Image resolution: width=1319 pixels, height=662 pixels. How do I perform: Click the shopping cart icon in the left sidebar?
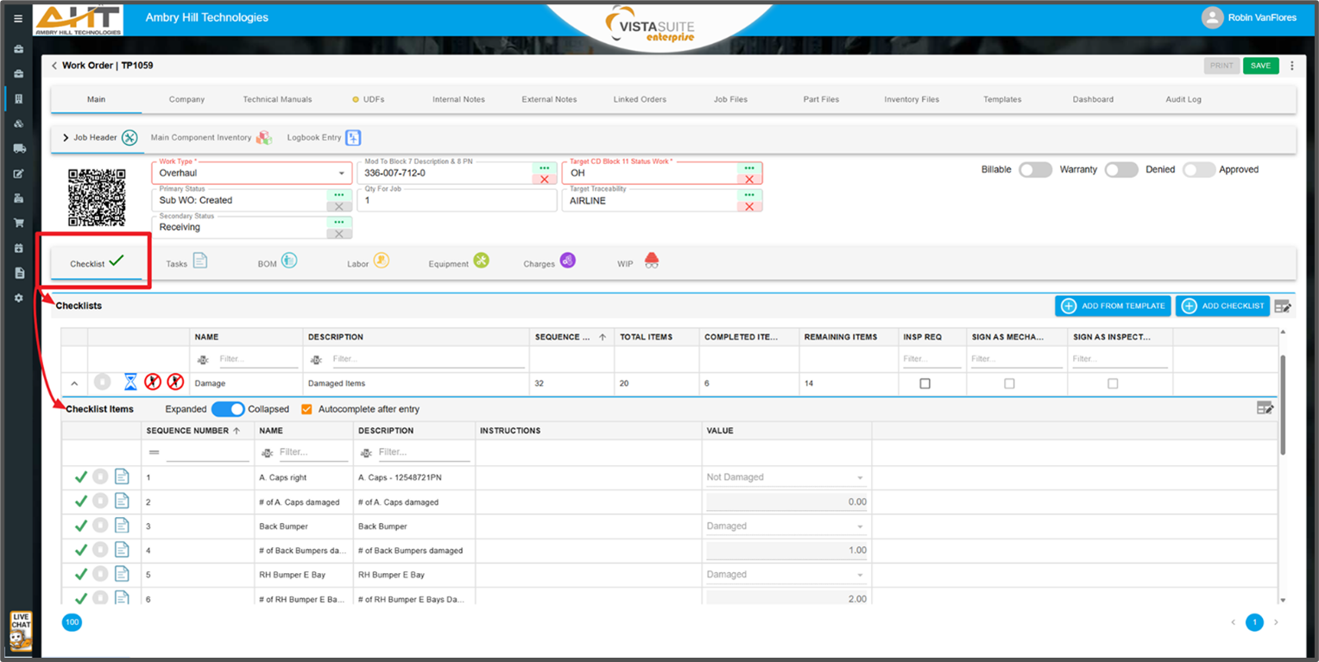point(18,223)
